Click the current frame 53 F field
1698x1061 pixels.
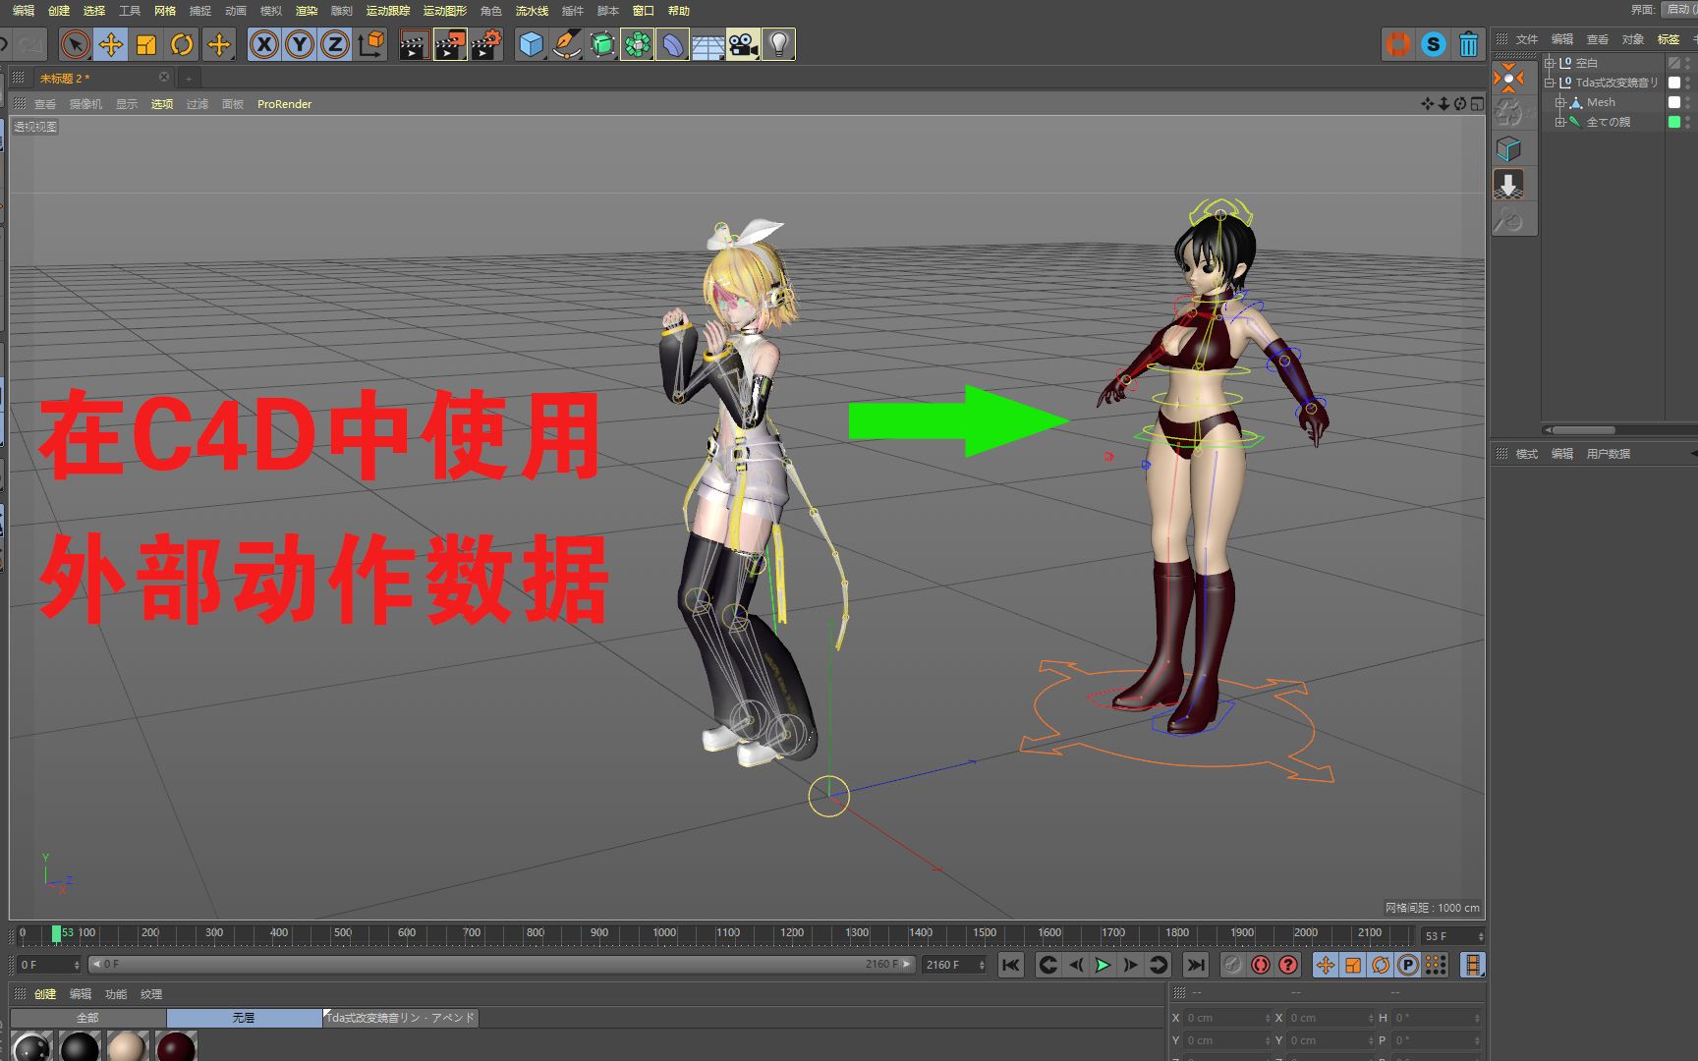click(x=1452, y=936)
